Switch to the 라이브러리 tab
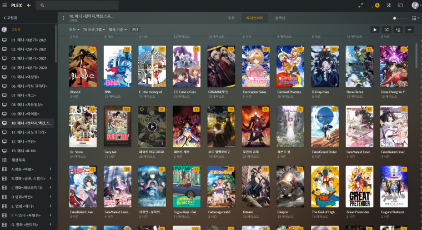The width and height of the screenshot is (422, 230). [x=255, y=18]
